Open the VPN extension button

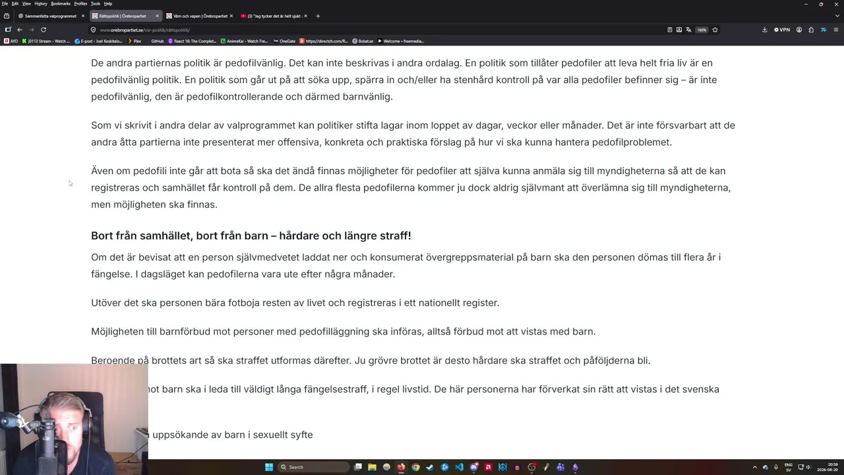tap(782, 30)
